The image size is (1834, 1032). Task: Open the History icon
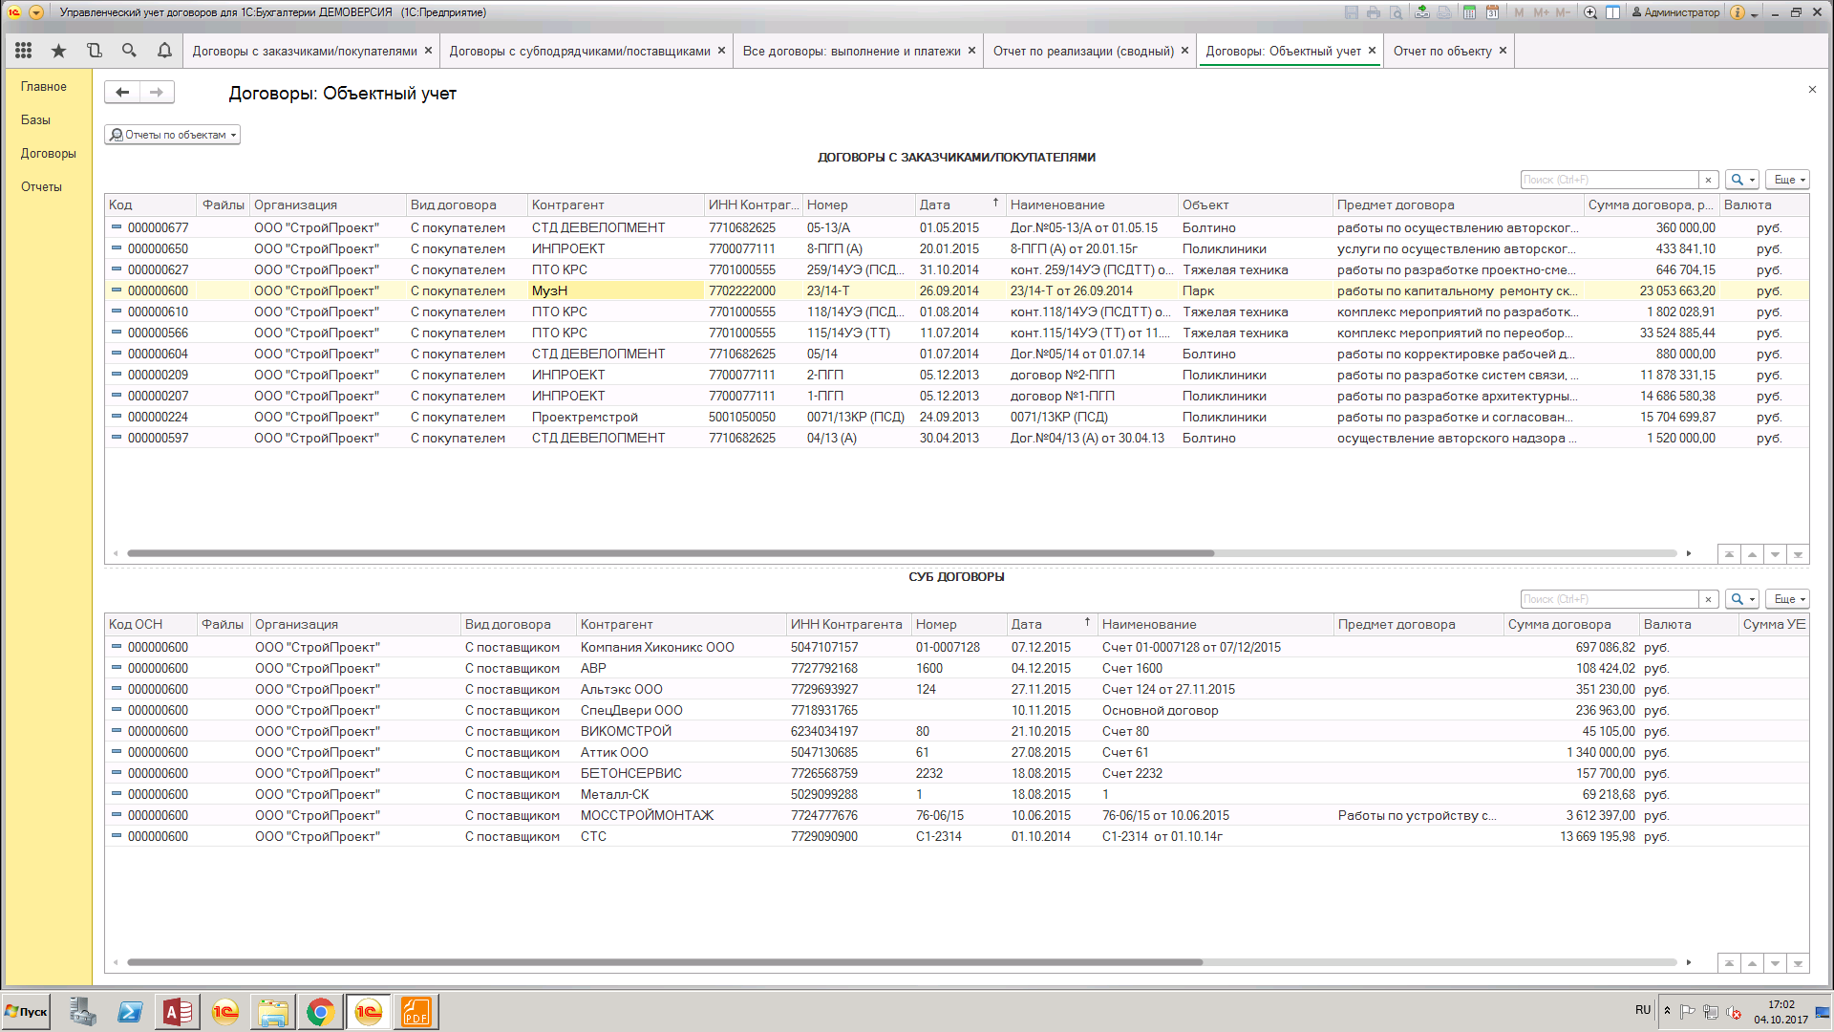coord(94,51)
